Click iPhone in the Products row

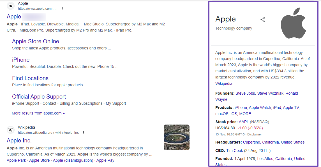[241, 108]
